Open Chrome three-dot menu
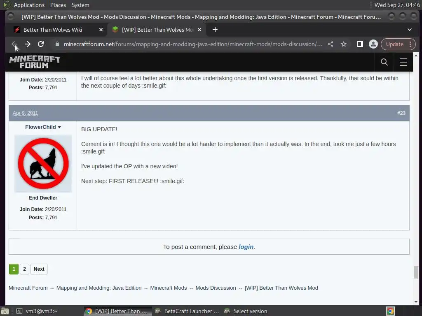The height and width of the screenshot is (316, 422). point(410,44)
